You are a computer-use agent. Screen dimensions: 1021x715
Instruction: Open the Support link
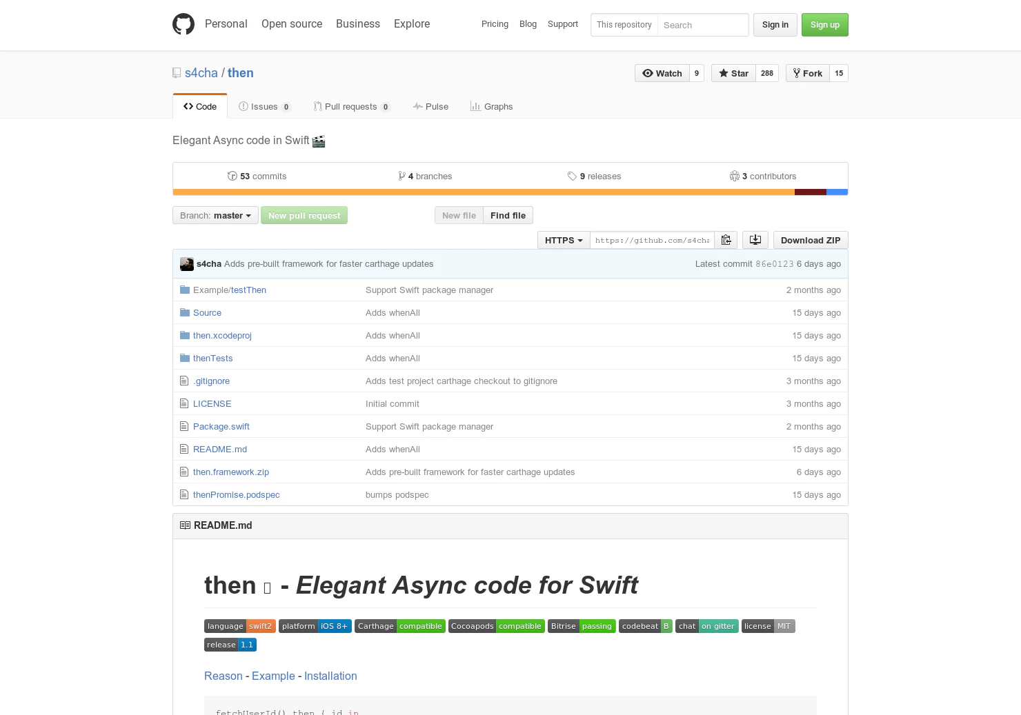point(563,24)
